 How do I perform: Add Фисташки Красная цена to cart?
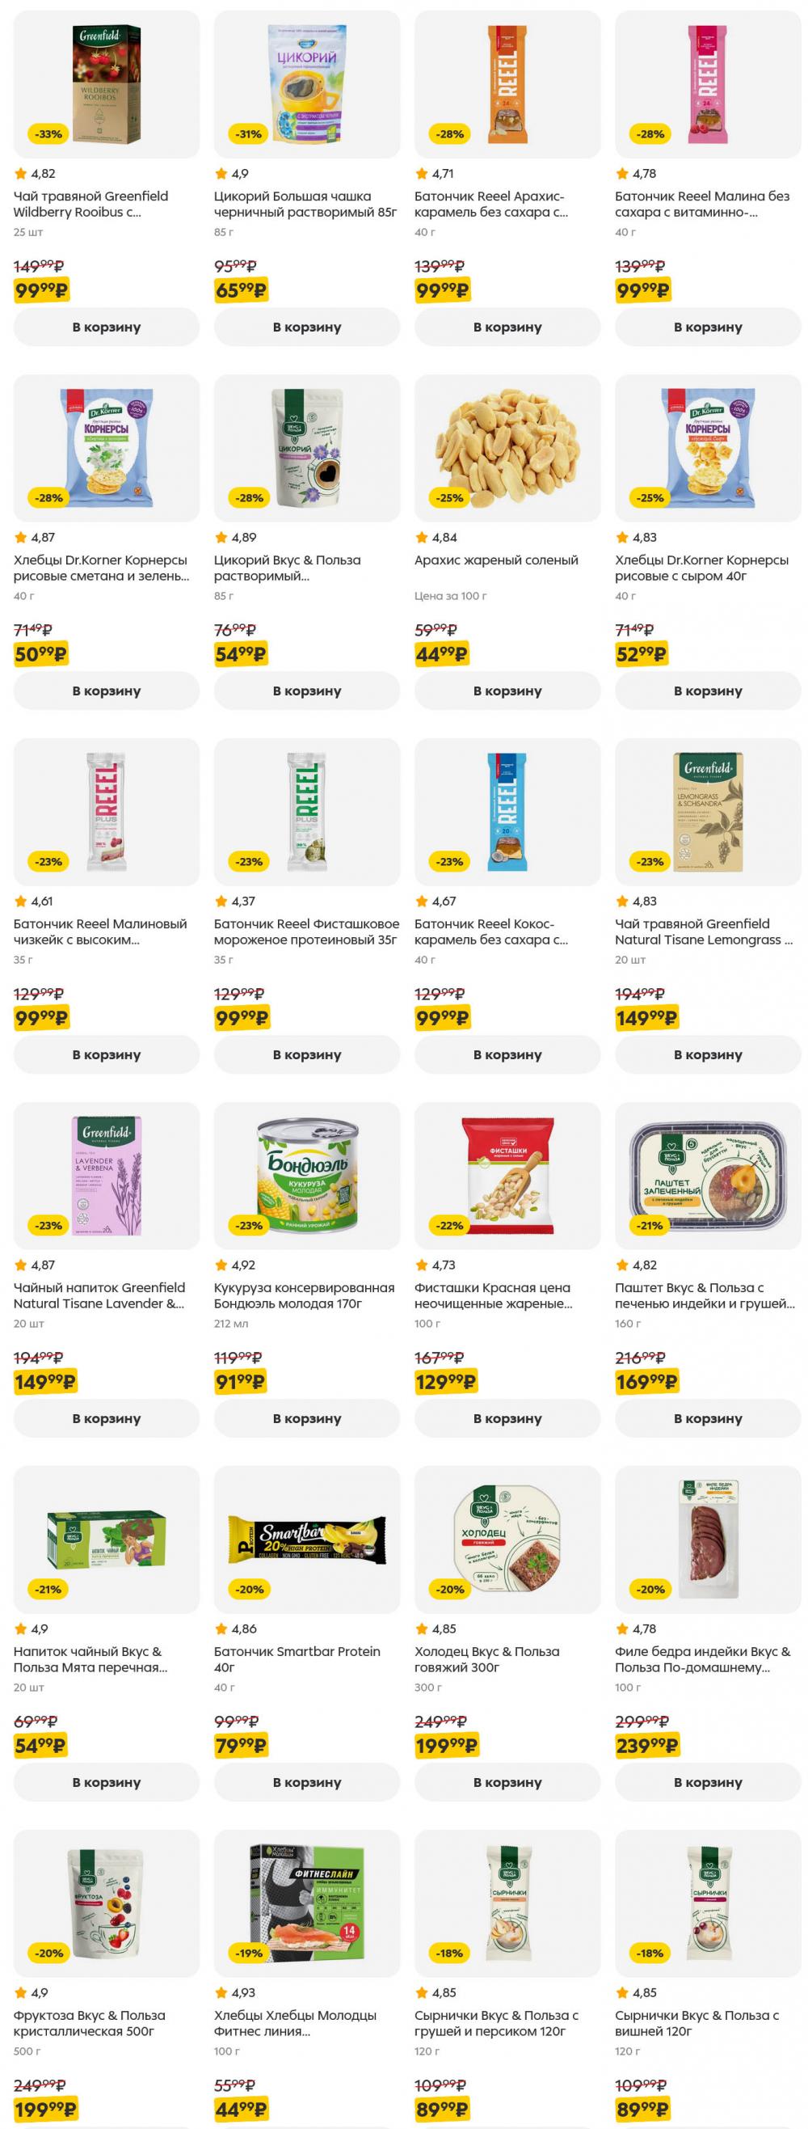click(507, 1418)
